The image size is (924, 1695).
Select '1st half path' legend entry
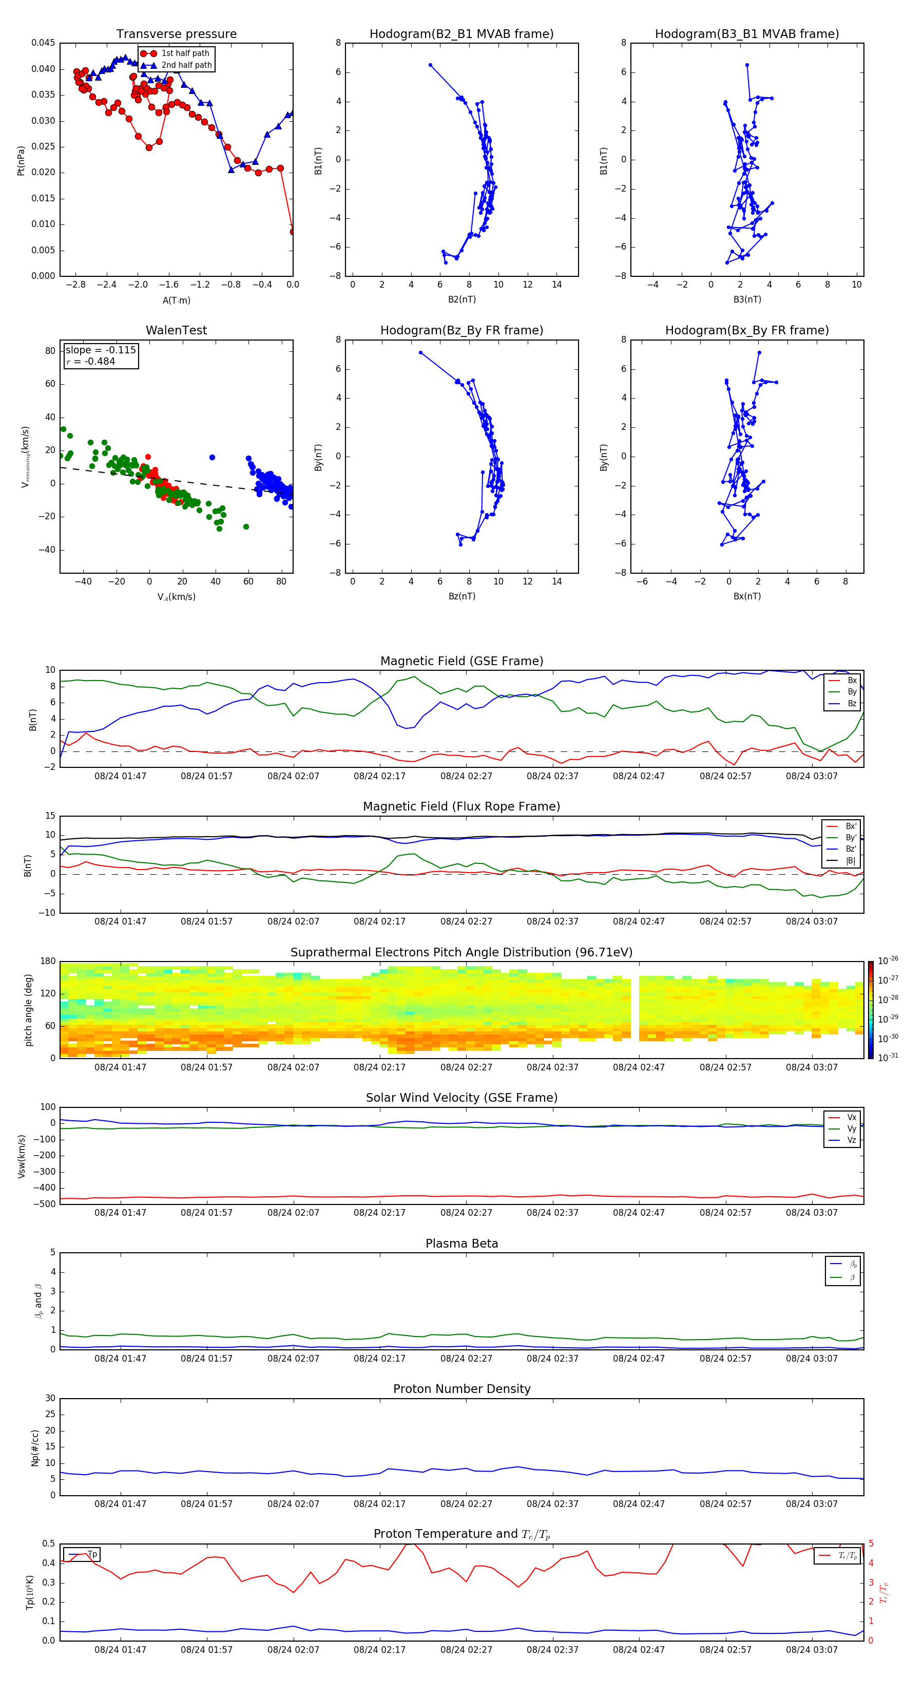[x=176, y=53]
